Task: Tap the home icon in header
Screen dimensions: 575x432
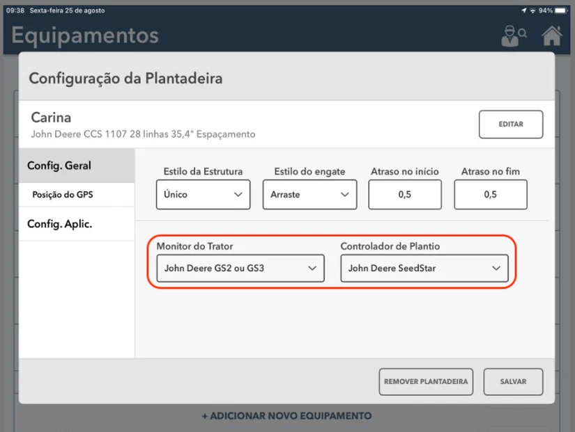Action: tap(552, 35)
